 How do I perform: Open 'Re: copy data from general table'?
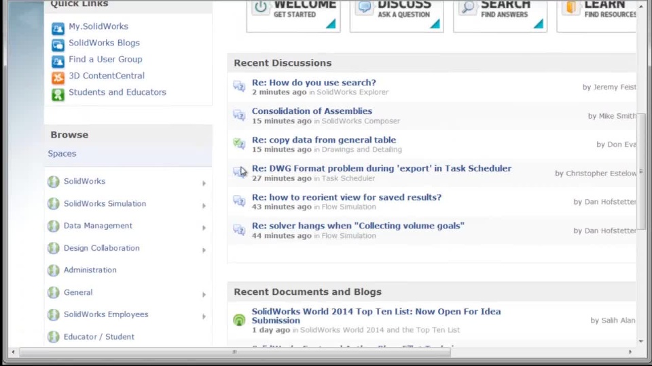pyautogui.click(x=324, y=140)
